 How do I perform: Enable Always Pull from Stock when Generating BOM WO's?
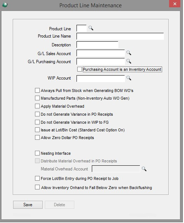[37, 91]
